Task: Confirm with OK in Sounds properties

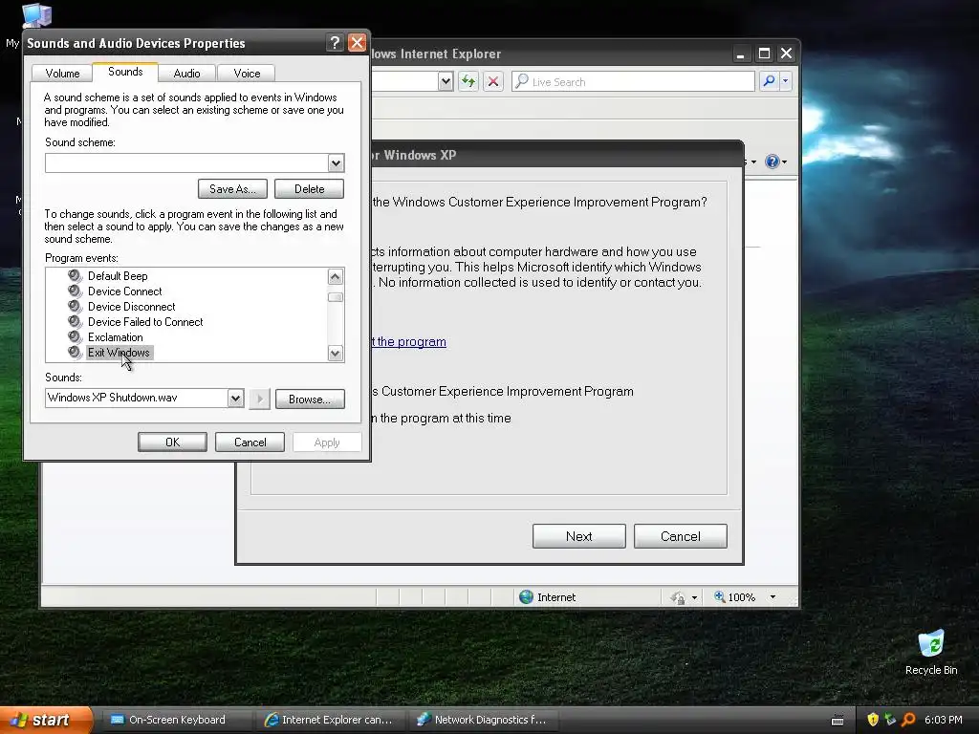Action: (x=172, y=443)
